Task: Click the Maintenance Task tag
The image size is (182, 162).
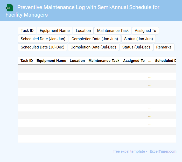Action: click(113, 31)
